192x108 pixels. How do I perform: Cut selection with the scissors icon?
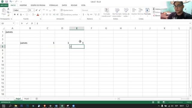coord(8,9)
